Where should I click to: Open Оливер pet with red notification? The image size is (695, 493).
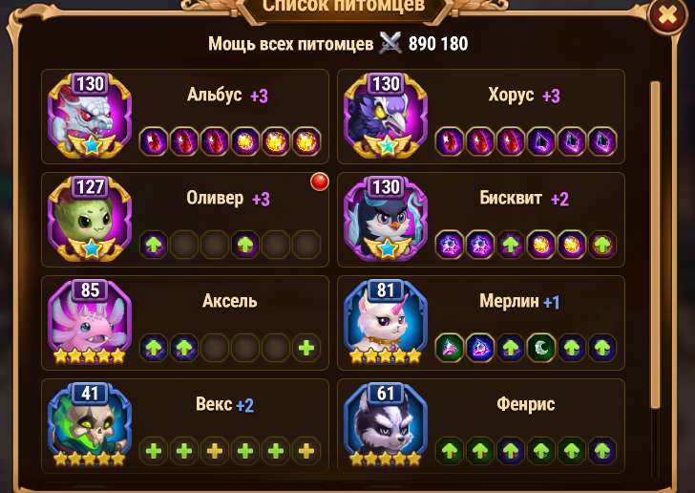pyautogui.click(x=90, y=219)
